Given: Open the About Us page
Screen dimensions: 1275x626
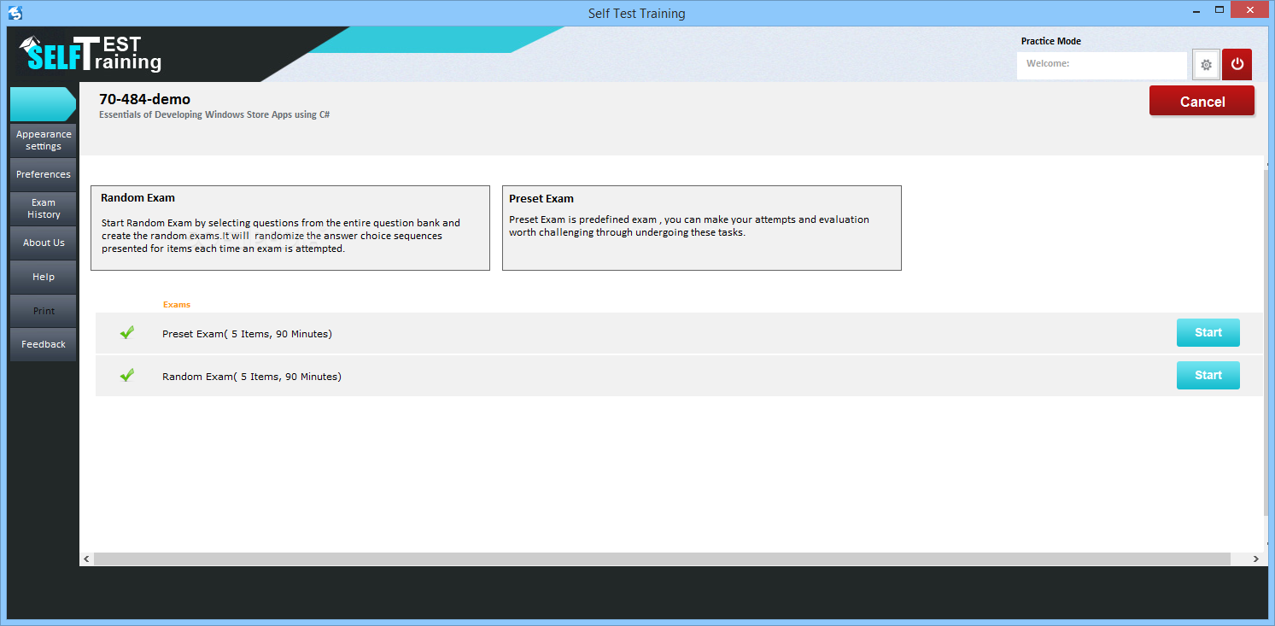Looking at the screenshot, I should [44, 243].
